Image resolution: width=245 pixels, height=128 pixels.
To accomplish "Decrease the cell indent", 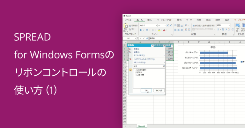I will click(x=186, y=30).
